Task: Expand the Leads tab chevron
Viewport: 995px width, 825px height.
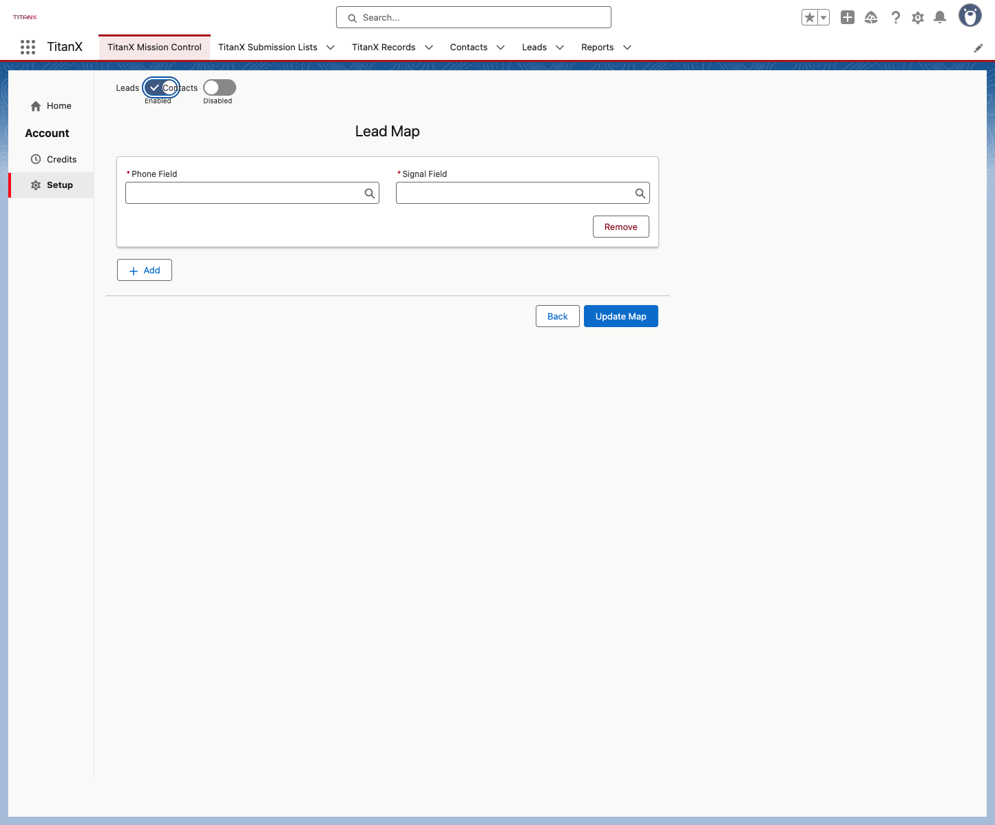Action: (x=560, y=48)
